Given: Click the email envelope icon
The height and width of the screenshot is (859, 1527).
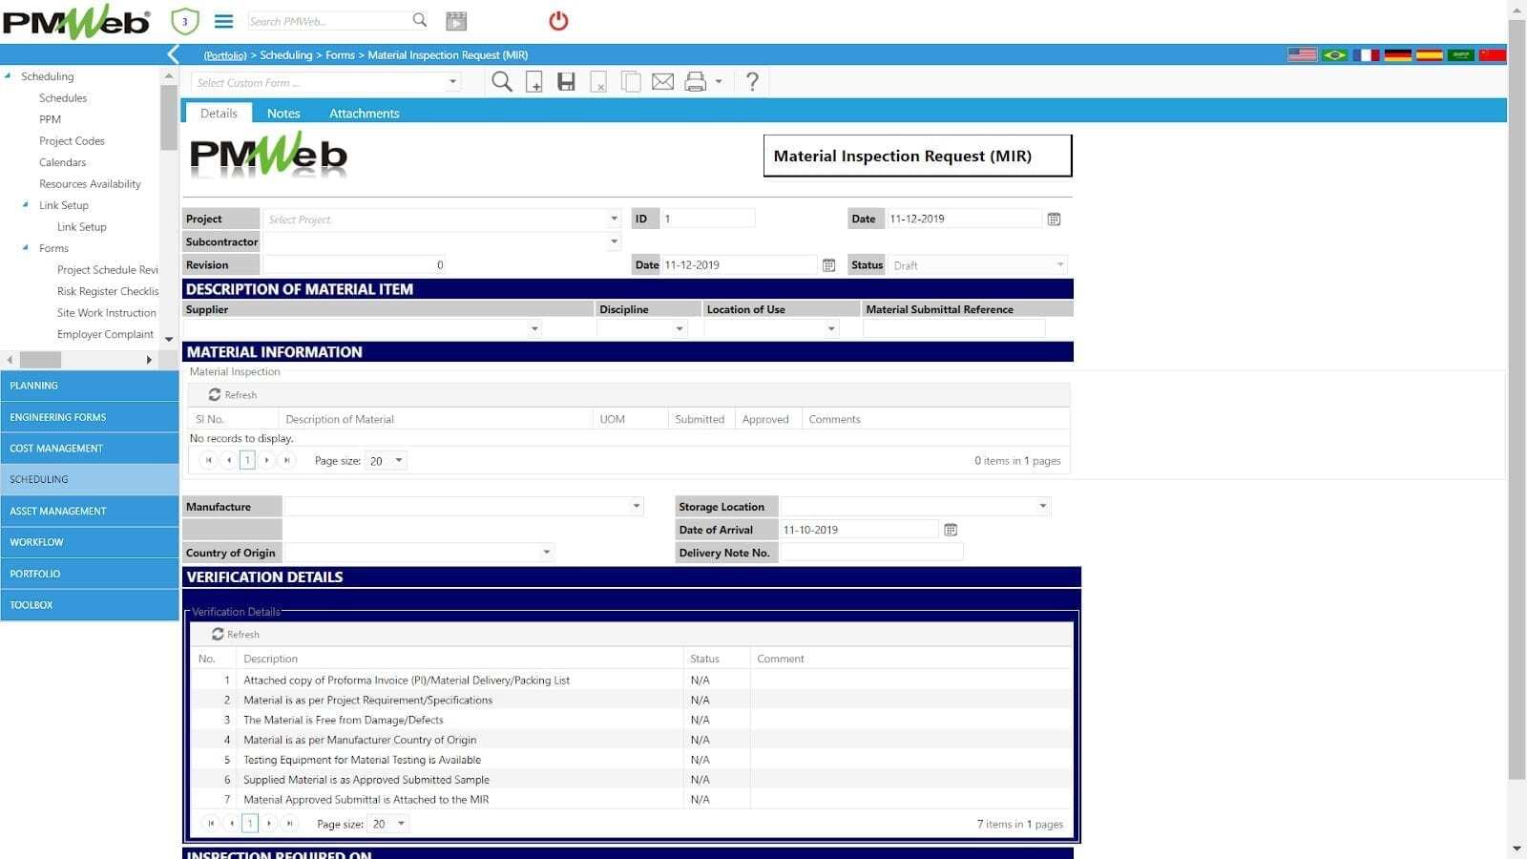Looking at the screenshot, I should (x=662, y=82).
